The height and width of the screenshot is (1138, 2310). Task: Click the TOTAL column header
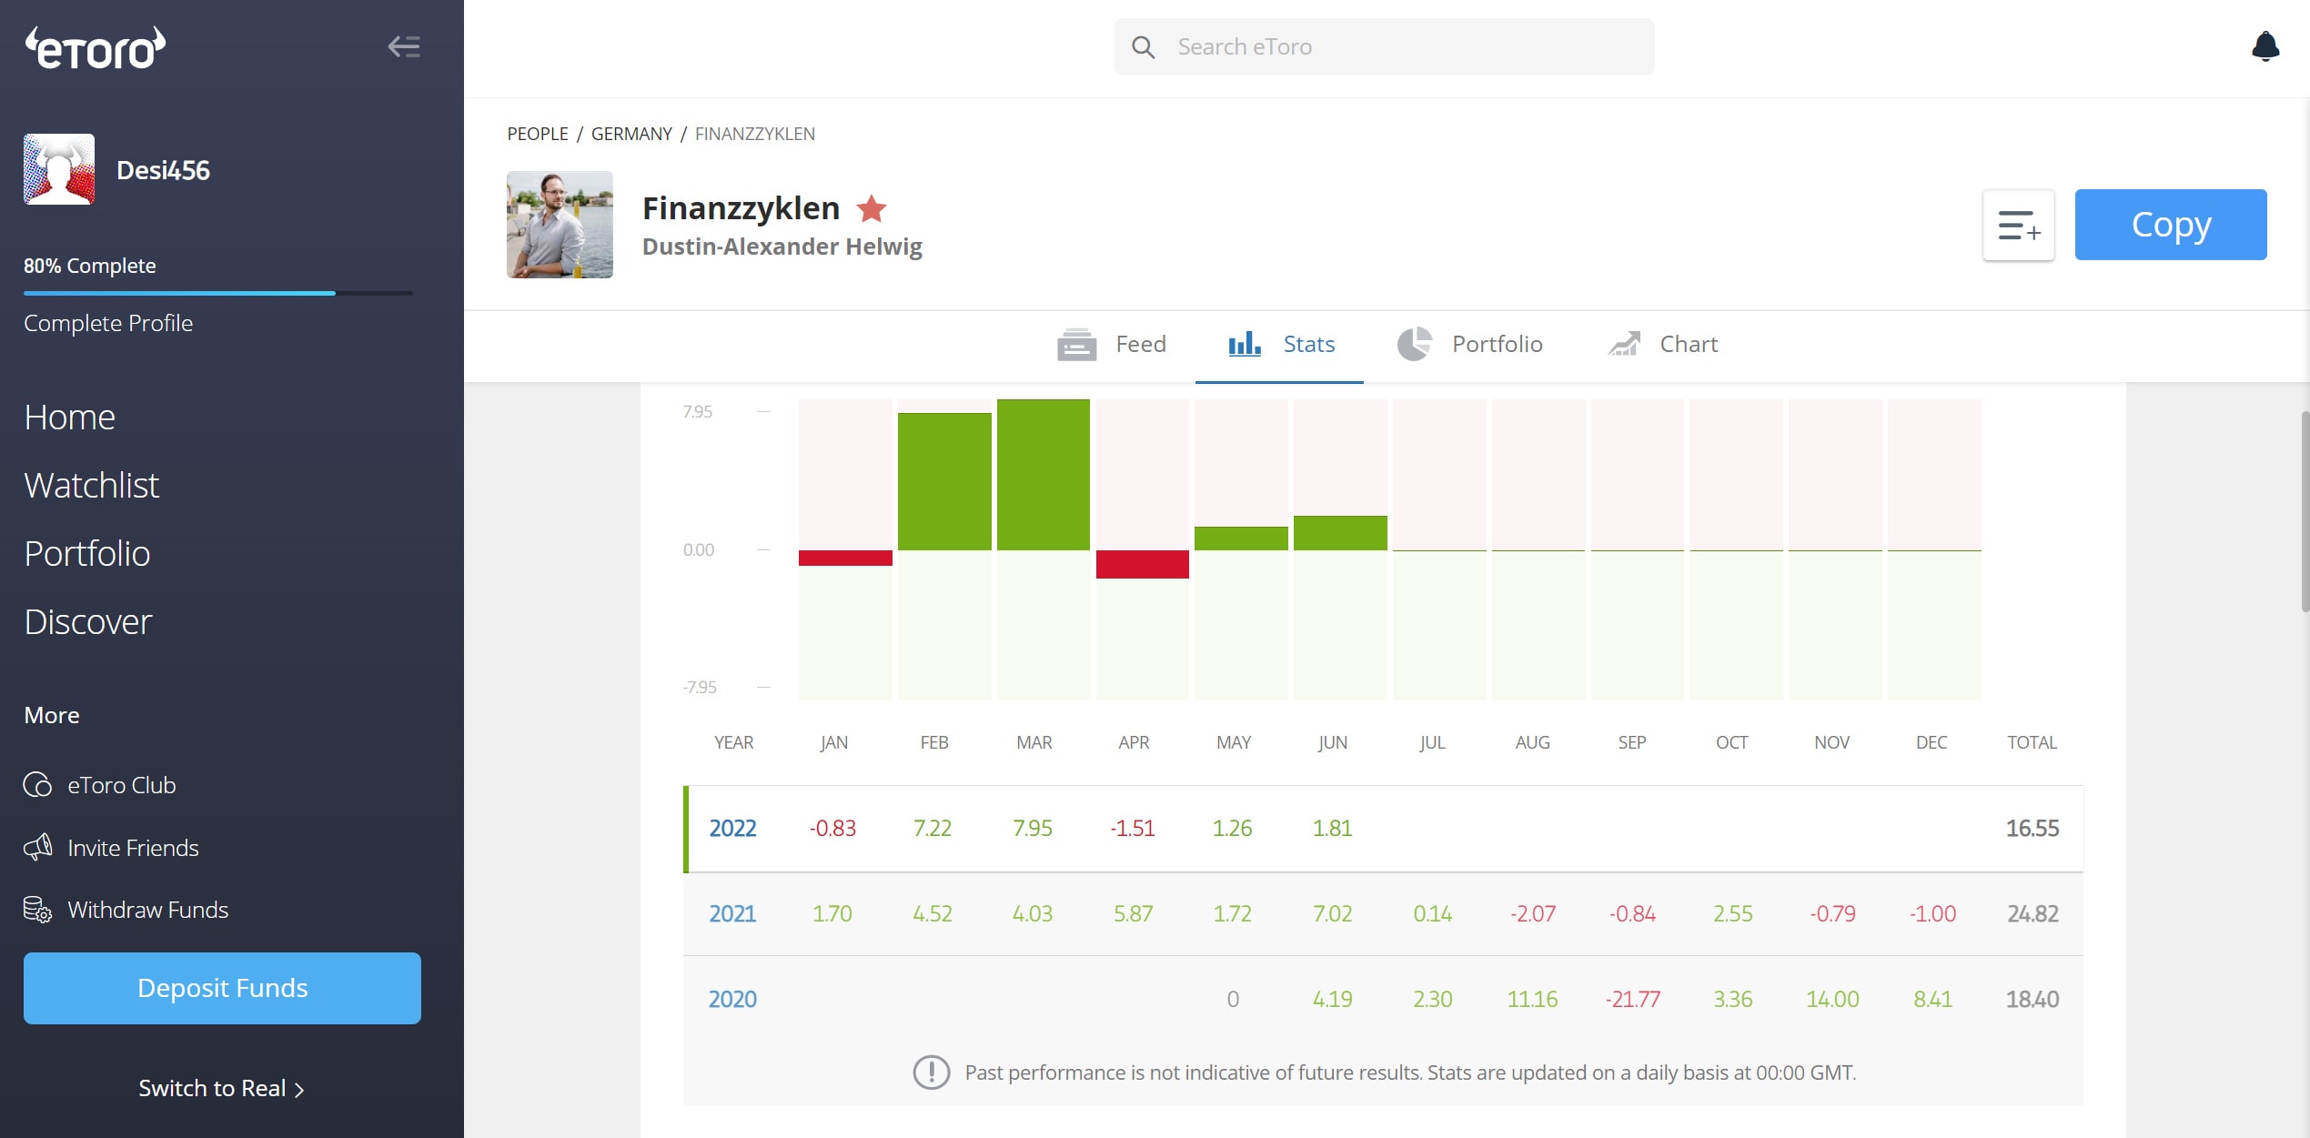point(2032,742)
